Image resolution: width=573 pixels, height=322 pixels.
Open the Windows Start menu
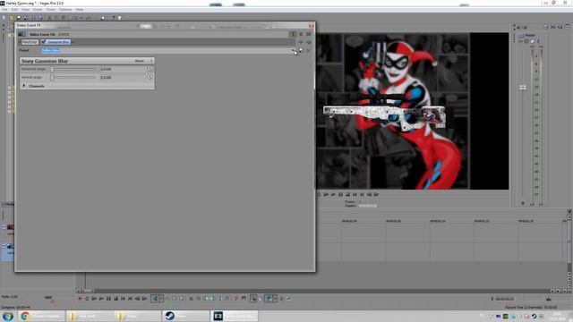click(x=8, y=316)
